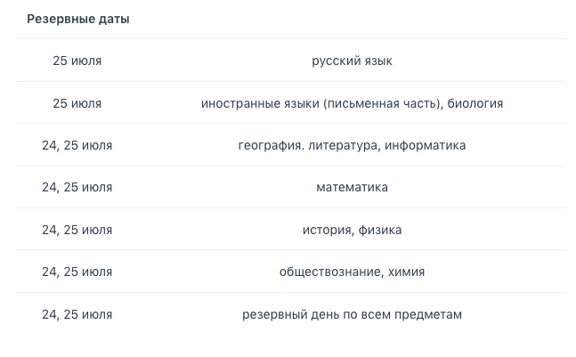Click the date 24, 25 июля beside математика

77,188
